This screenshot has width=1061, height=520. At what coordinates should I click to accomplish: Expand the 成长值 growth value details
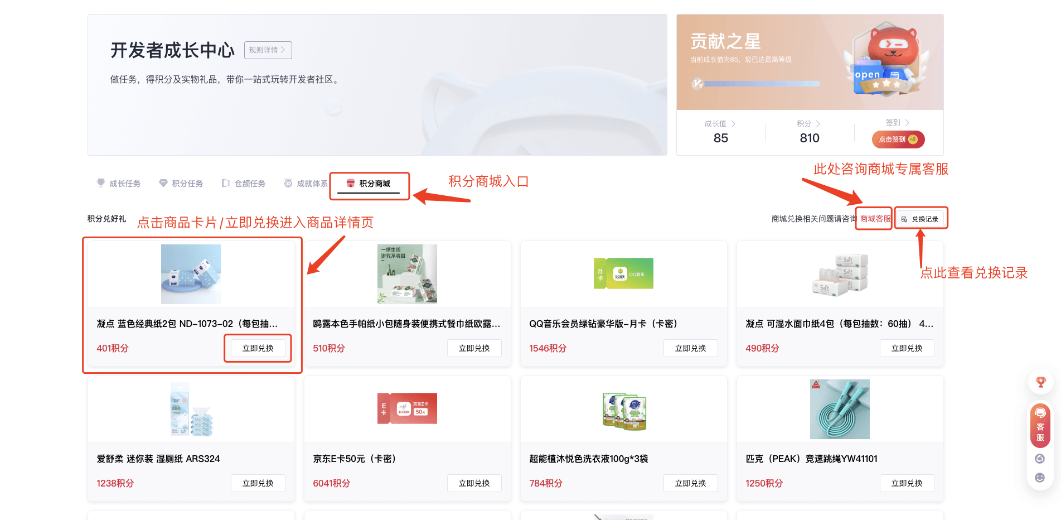point(720,124)
